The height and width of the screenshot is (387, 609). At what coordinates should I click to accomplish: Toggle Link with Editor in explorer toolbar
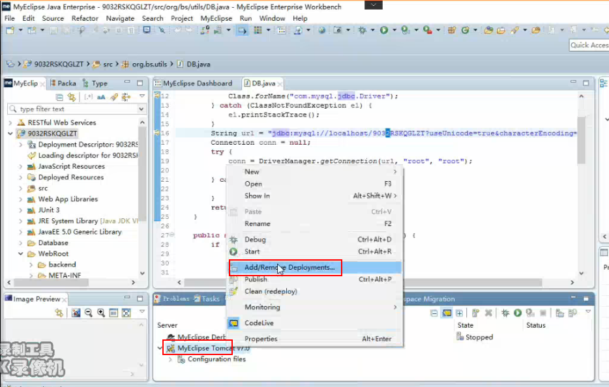72,97
